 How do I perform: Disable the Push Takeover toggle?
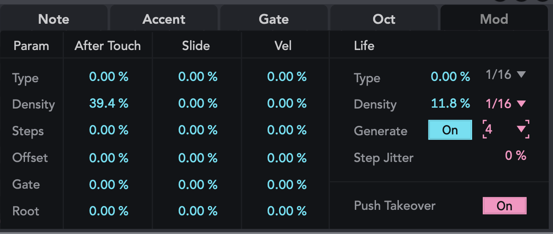pyautogui.click(x=504, y=206)
